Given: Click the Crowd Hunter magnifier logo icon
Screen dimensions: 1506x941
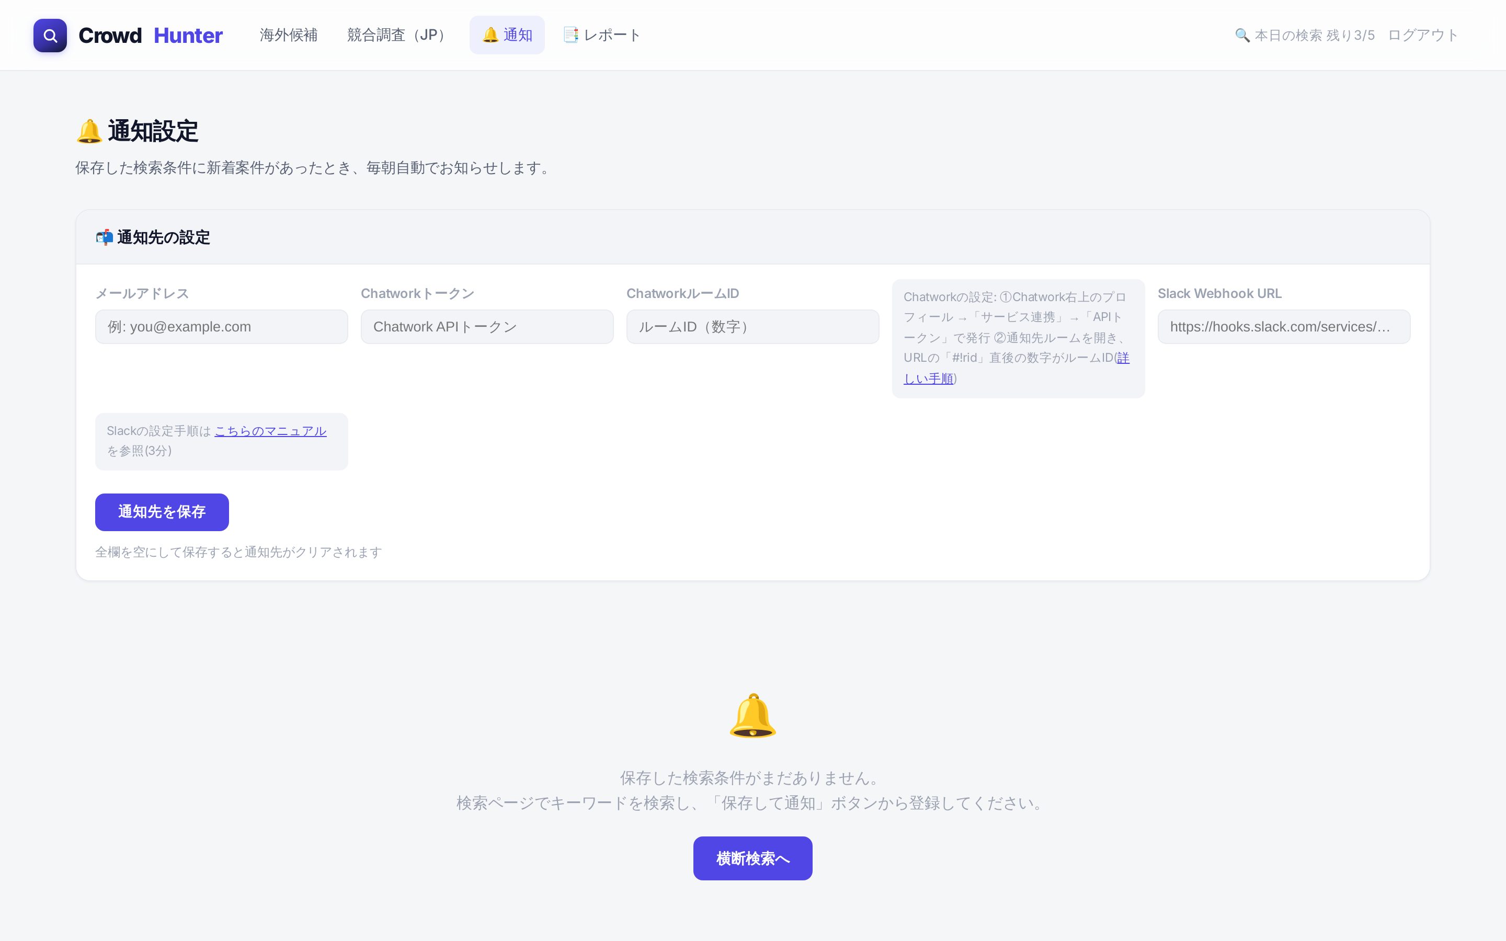Looking at the screenshot, I should coord(50,36).
